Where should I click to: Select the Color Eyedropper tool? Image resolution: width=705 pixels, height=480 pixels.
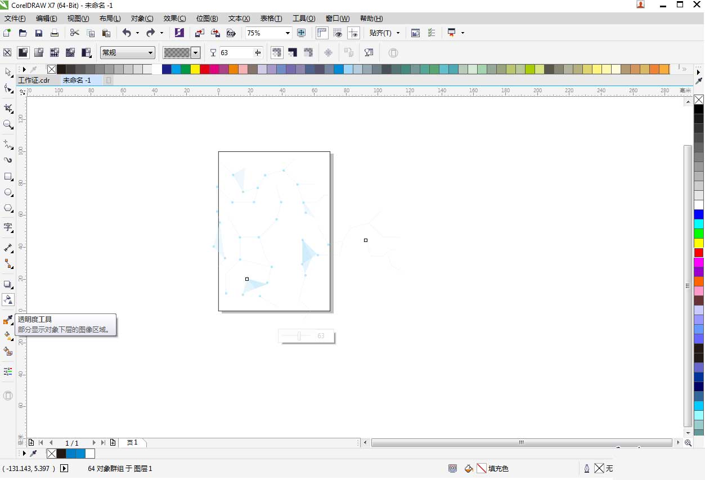pyautogui.click(x=8, y=320)
